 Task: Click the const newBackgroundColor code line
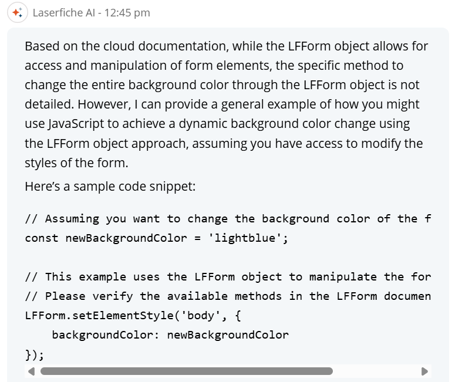coord(157,238)
